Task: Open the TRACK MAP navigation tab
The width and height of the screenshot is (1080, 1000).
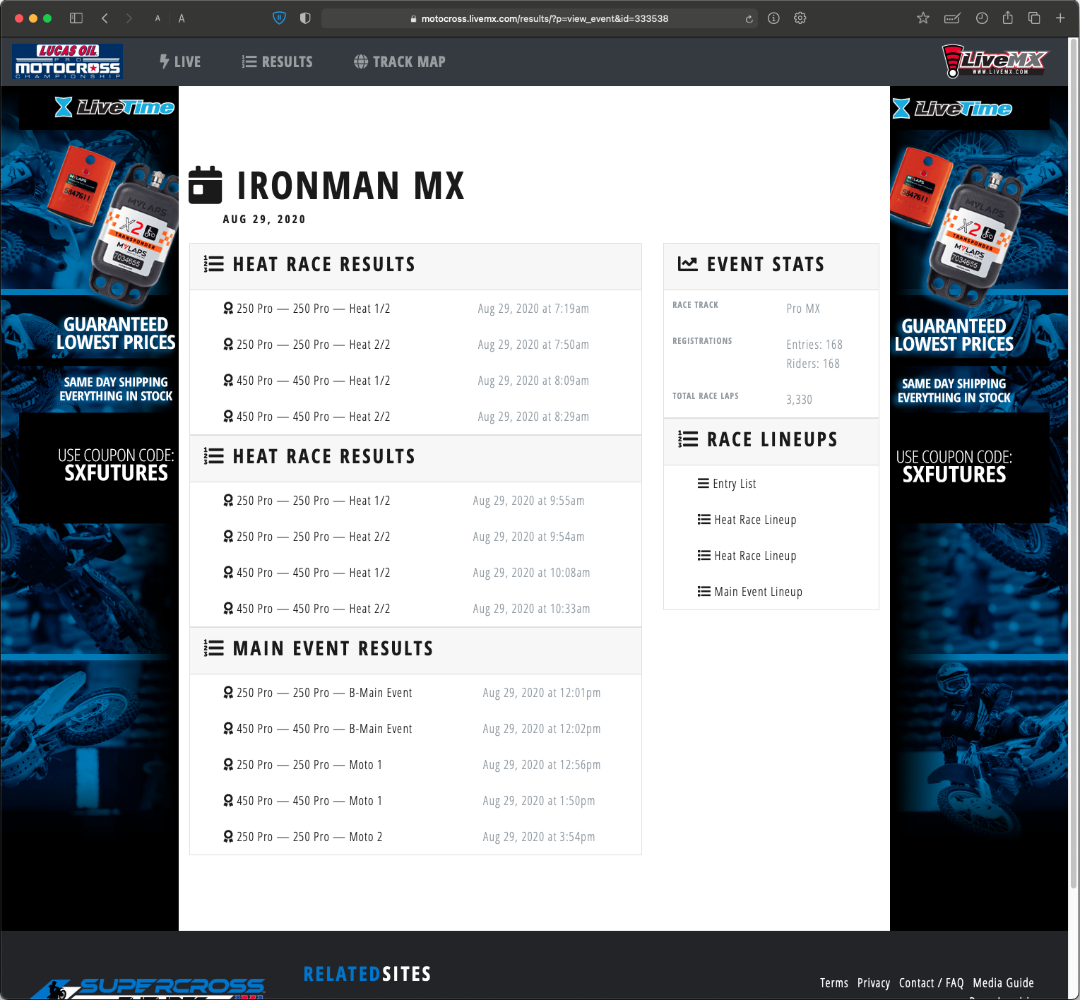Action: [400, 62]
